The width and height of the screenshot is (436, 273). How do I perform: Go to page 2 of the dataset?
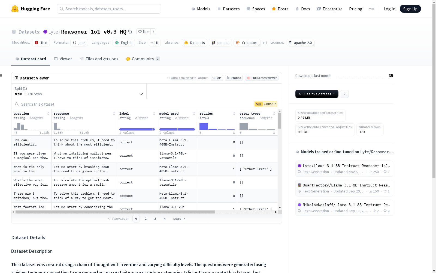click(x=146, y=219)
